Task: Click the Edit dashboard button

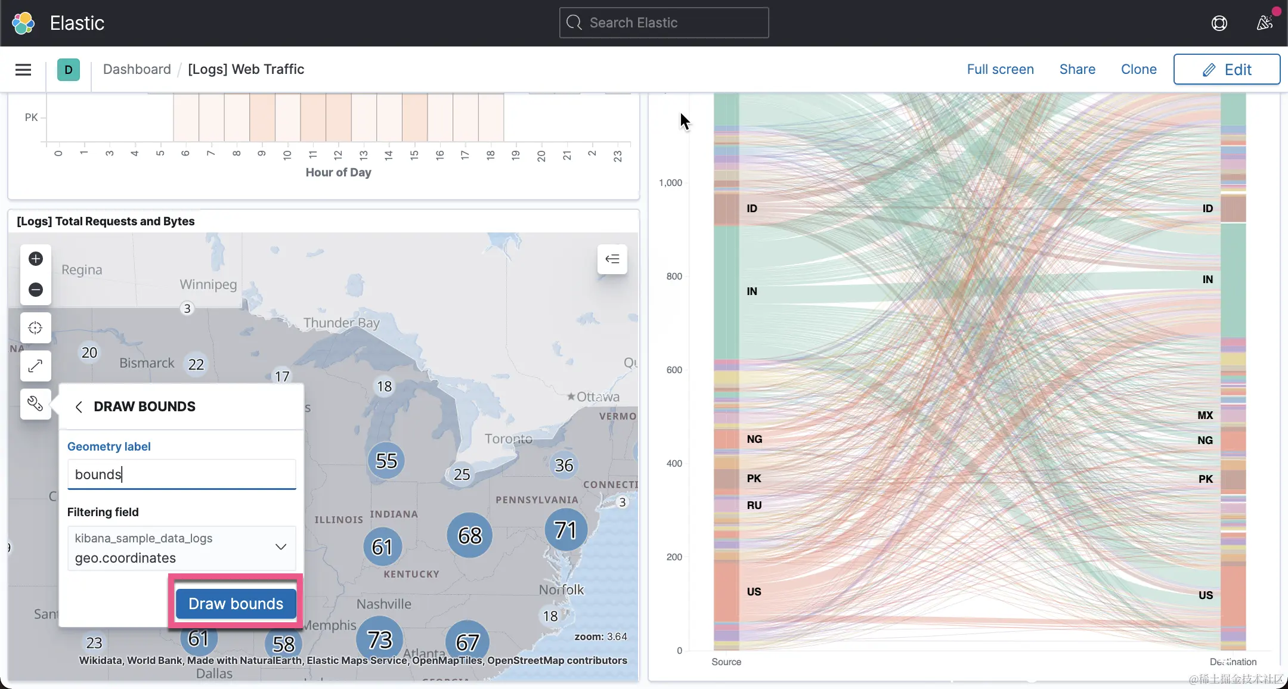Action: pyautogui.click(x=1227, y=69)
